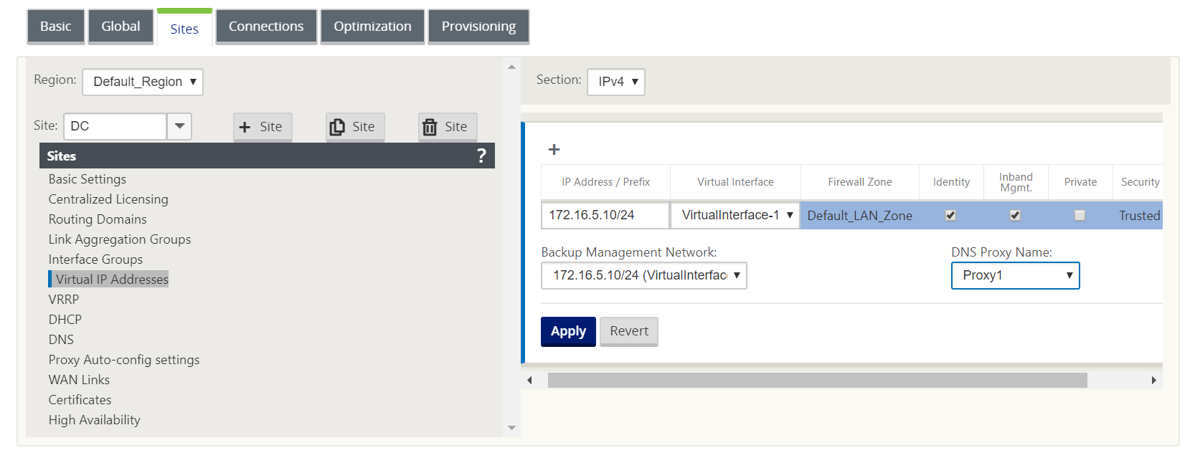Click scroll up arrow in sites panel
The width and height of the screenshot is (1190, 458).
[x=511, y=67]
